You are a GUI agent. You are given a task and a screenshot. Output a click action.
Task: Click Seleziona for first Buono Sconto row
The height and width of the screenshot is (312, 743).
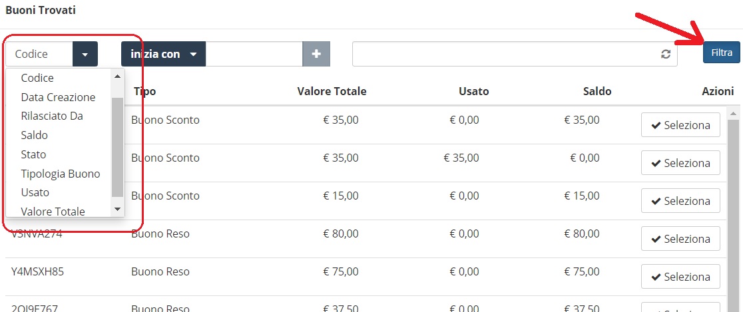pyautogui.click(x=680, y=125)
